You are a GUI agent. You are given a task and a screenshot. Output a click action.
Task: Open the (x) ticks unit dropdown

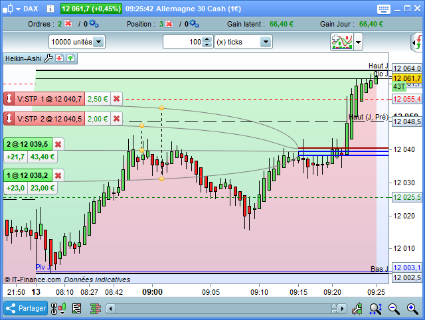pyautogui.click(x=266, y=42)
